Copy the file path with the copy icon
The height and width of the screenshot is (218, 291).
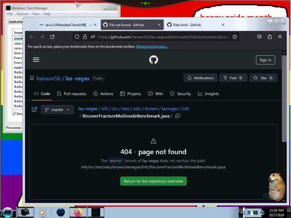[x=178, y=116]
